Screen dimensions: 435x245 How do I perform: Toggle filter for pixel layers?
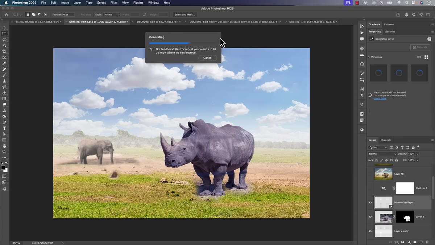click(391, 148)
